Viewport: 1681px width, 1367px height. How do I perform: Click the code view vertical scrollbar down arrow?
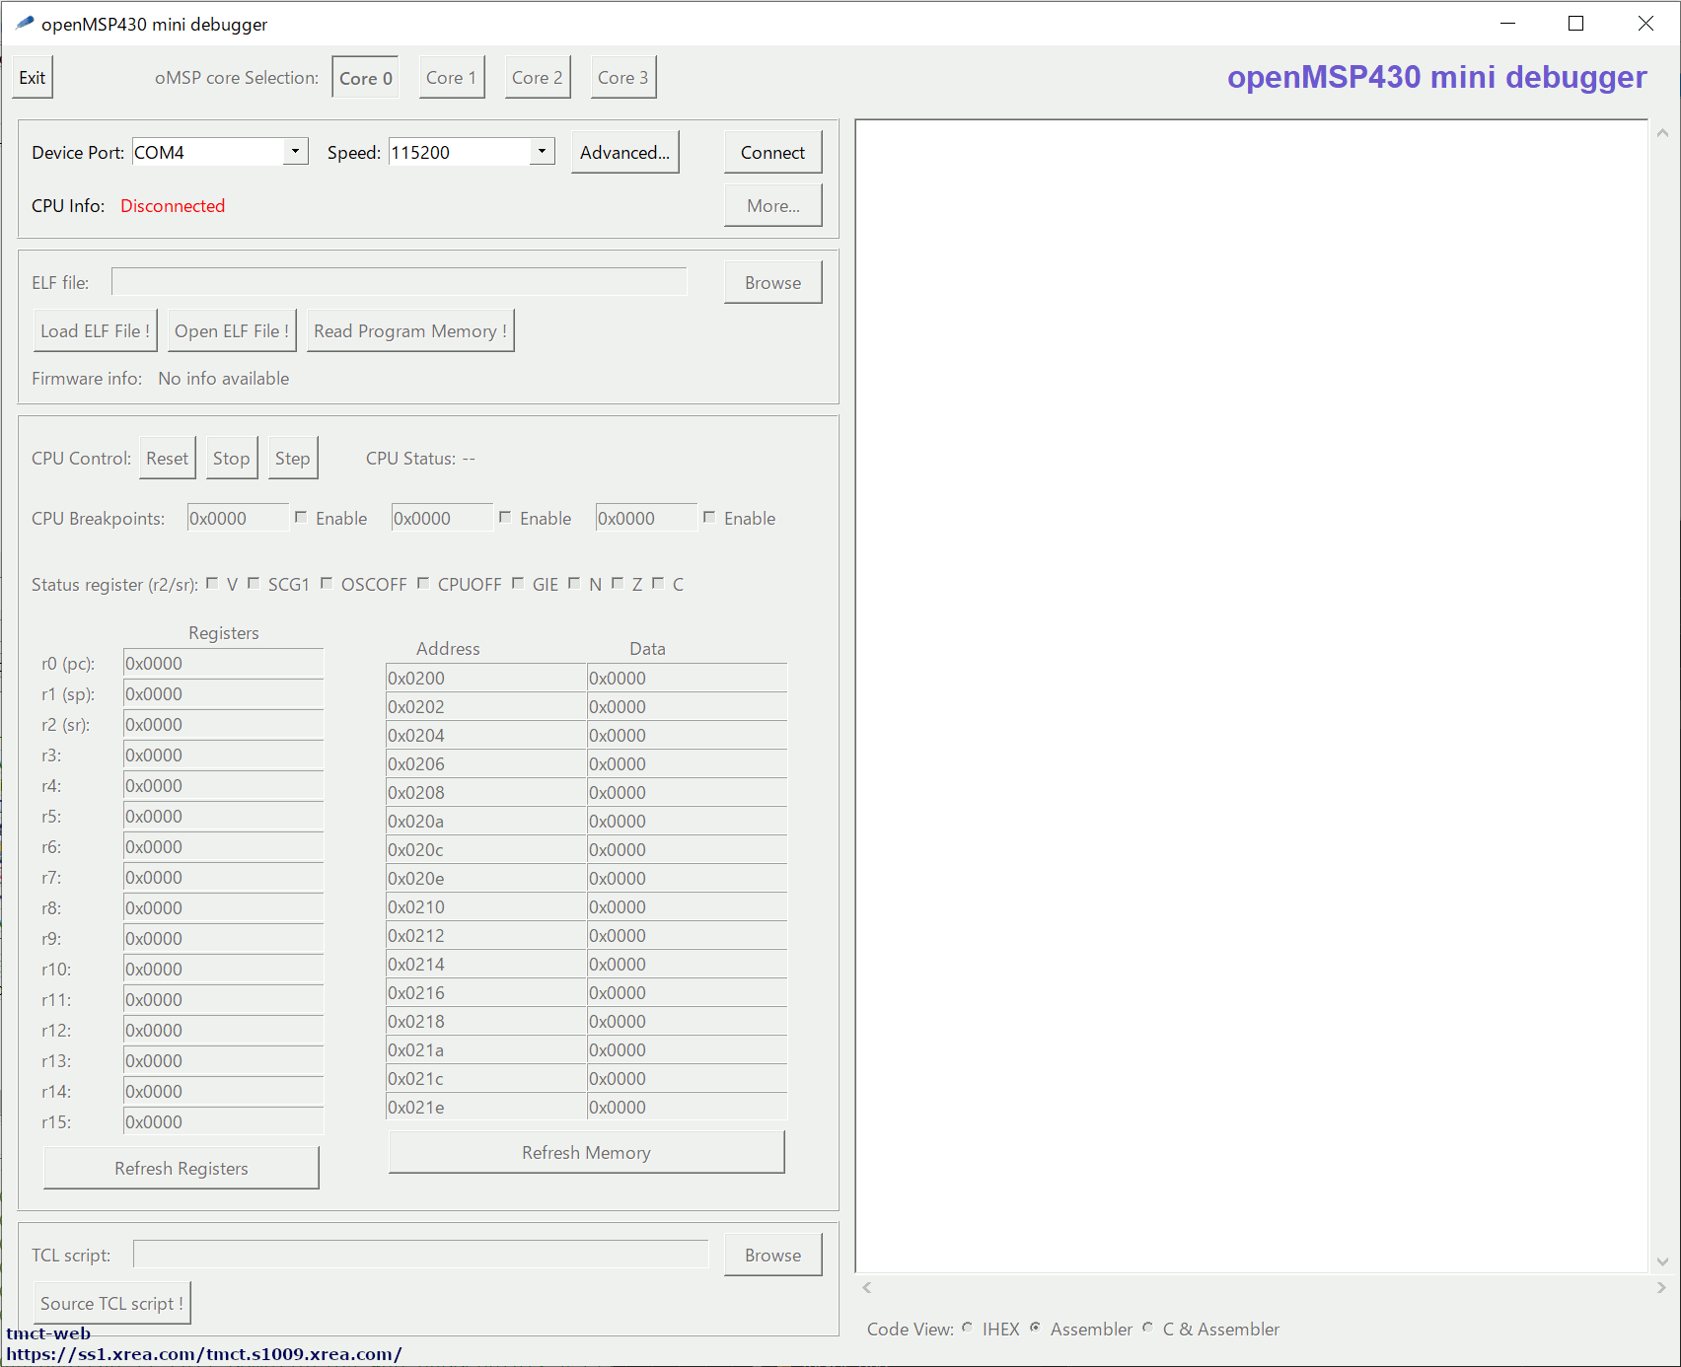1662,1261
